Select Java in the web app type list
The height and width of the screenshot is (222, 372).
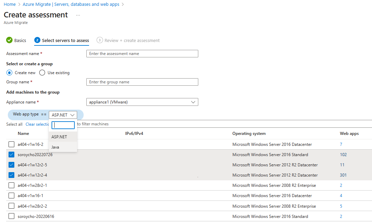coord(55,147)
